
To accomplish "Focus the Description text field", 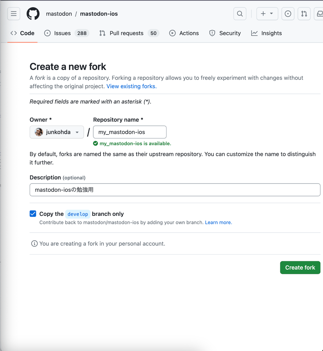I will point(175,190).
